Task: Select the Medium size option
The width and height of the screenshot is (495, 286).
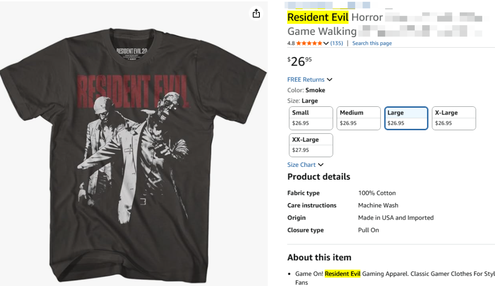Action: tap(359, 118)
